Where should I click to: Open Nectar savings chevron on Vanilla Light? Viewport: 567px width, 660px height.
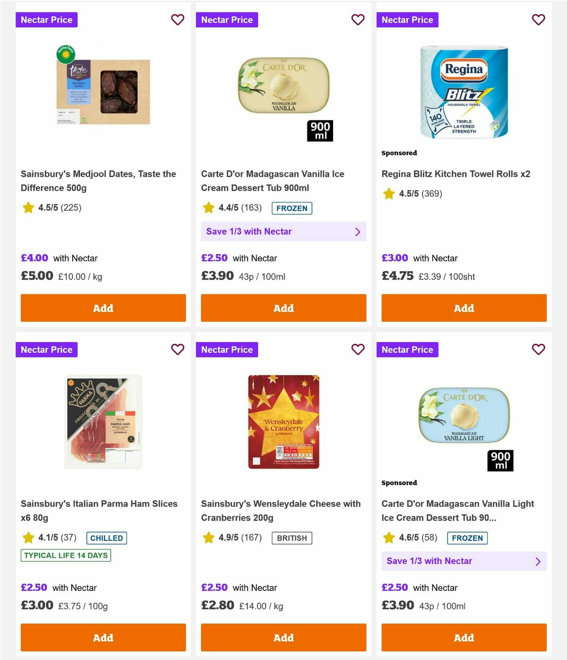point(538,561)
